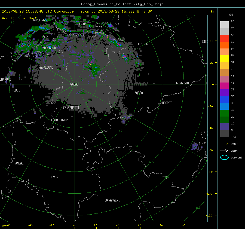Click the LAXMESHWAR town label
Screen dimensions: 245x229
pyautogui.click(x=59, y=120)
